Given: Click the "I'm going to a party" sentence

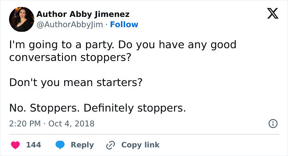Looking at the screenshot, I should [x=62, y=45].
